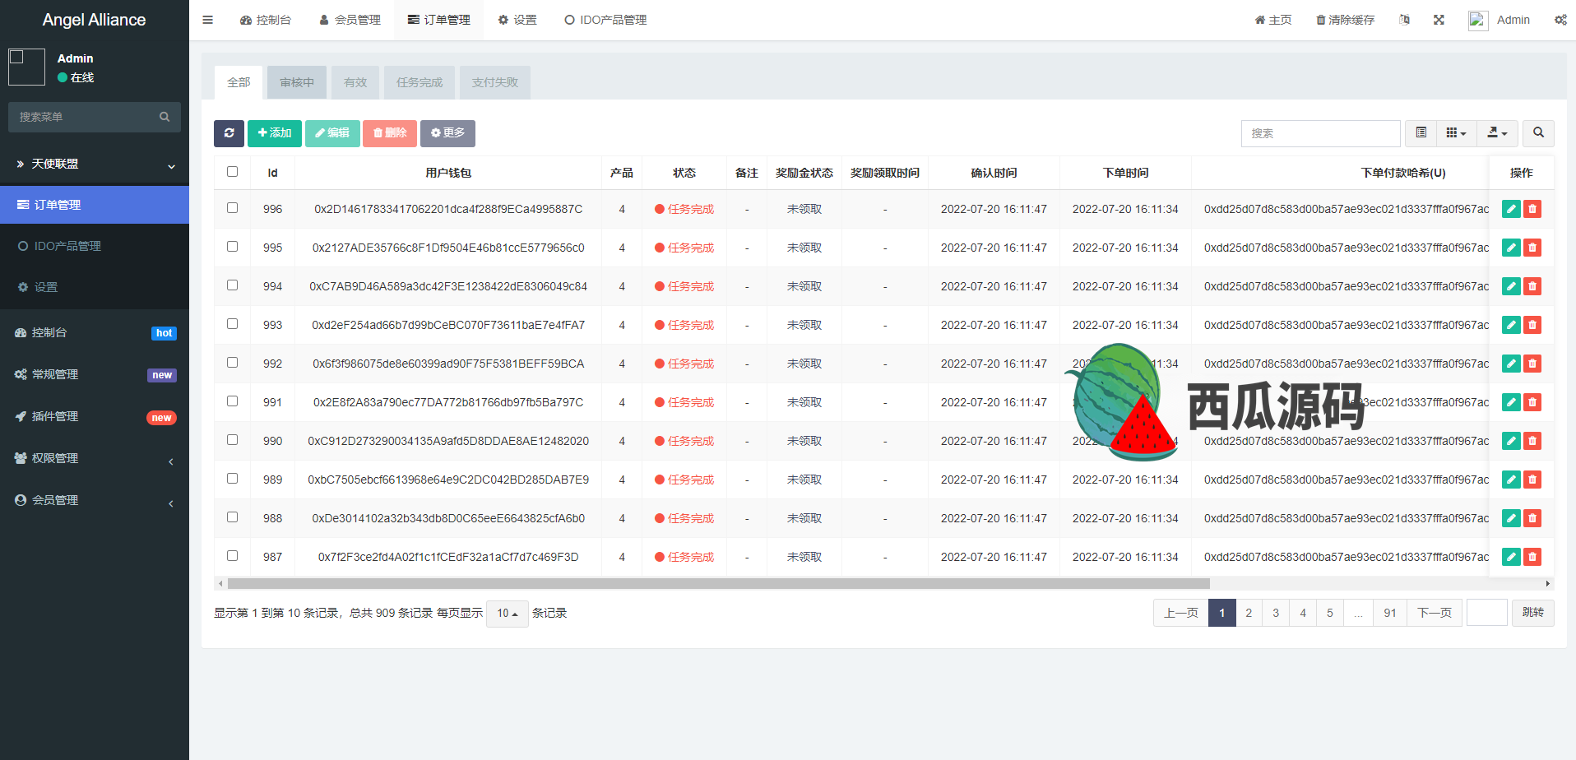Screen dimensions: 1576x760
Task: Check the row checkbox for order 990
Action: point(232,440)
